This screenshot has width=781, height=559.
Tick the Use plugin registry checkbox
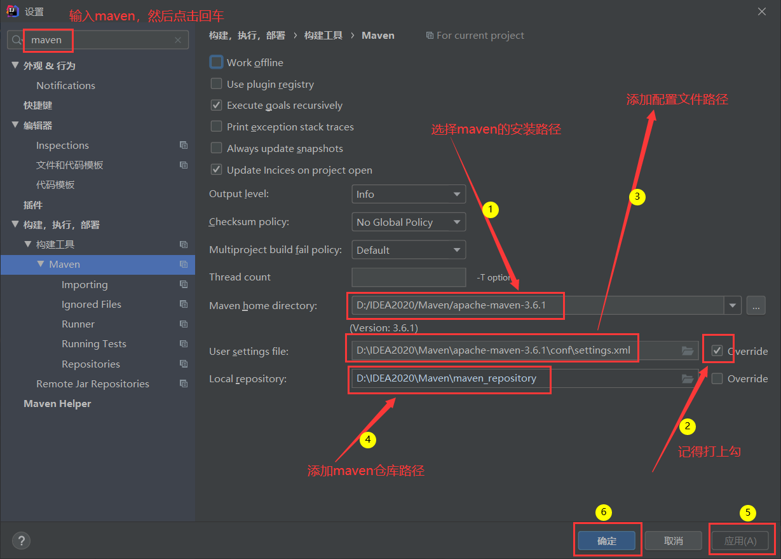tap(217, 84)
